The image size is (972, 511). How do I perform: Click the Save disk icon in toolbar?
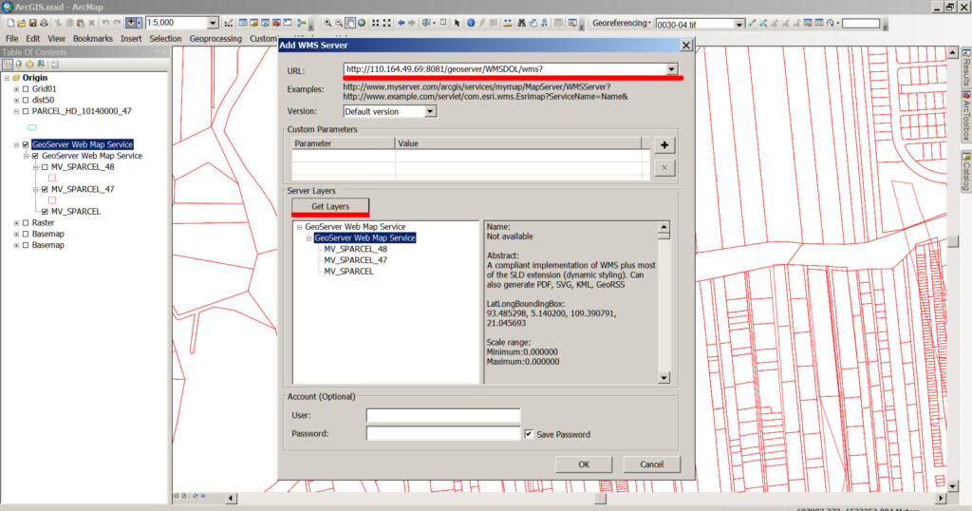[32, 22]
